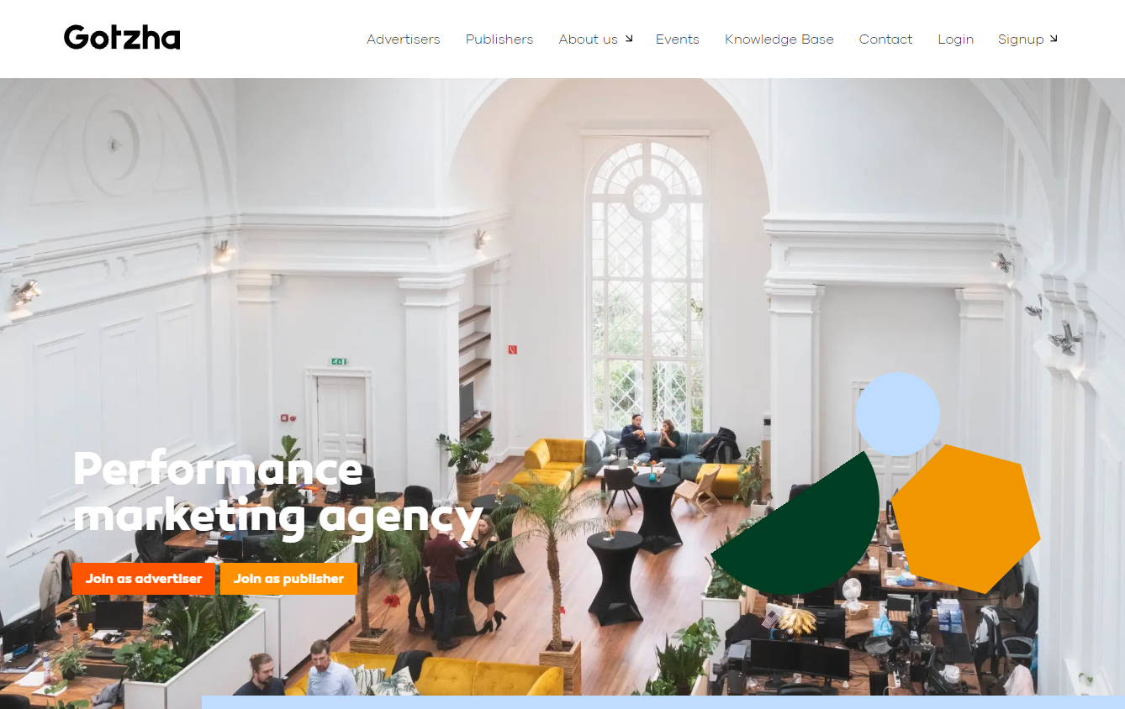Click the green exit sign above door
Screen dimensions: 1125x709
(339, 362)
